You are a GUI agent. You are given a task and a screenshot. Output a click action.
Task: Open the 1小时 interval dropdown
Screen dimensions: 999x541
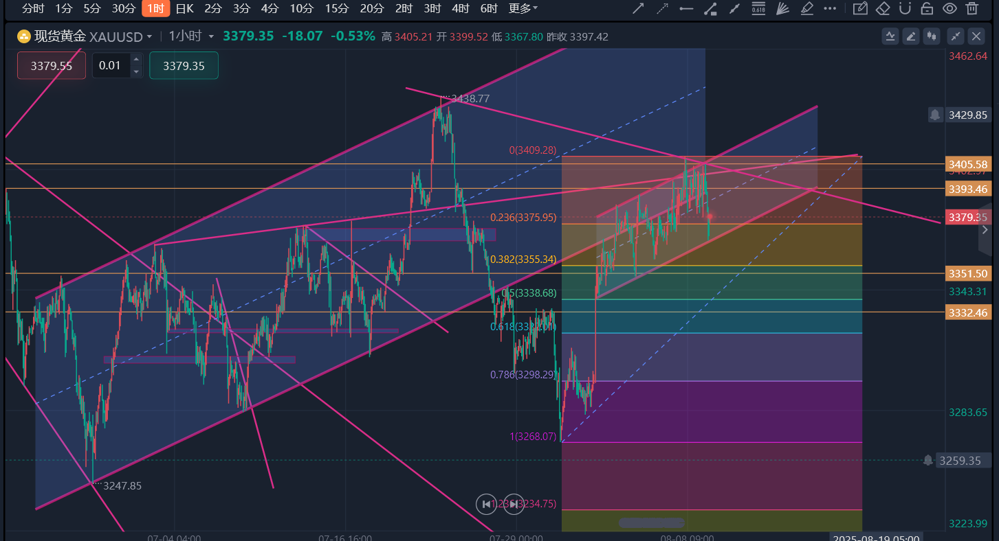(211, 36)
